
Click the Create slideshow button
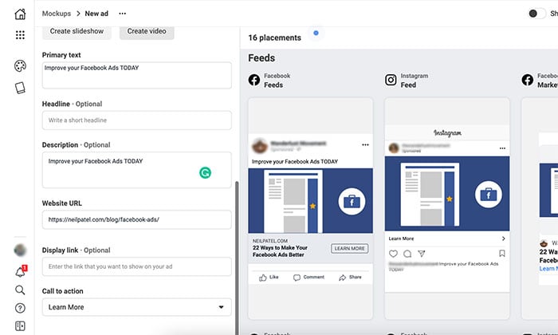click(x=77, y=31)
